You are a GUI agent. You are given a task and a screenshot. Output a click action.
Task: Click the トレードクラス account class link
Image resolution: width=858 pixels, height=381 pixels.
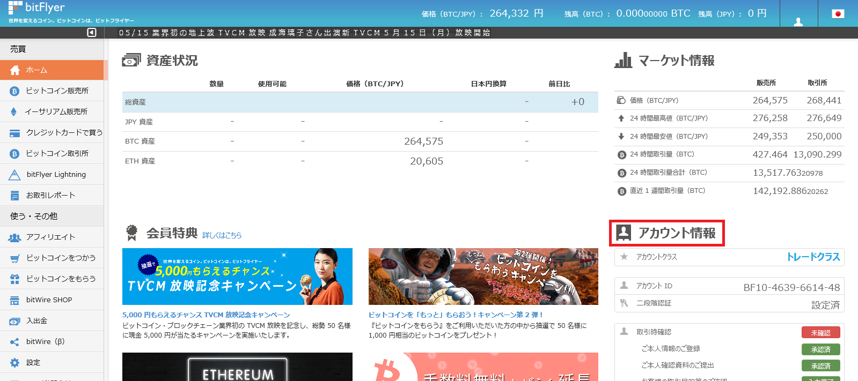(813, 257)
